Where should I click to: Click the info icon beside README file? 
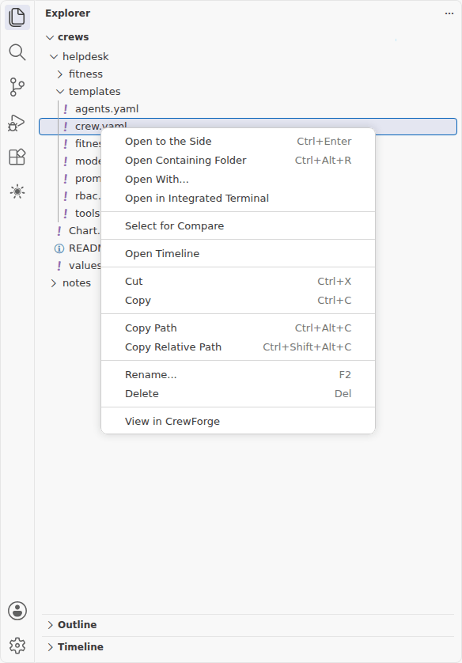59,248
